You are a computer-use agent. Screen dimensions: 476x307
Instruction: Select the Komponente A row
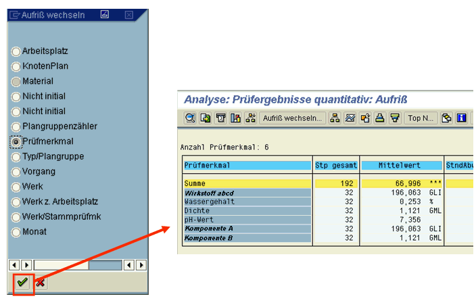[247, 229]
